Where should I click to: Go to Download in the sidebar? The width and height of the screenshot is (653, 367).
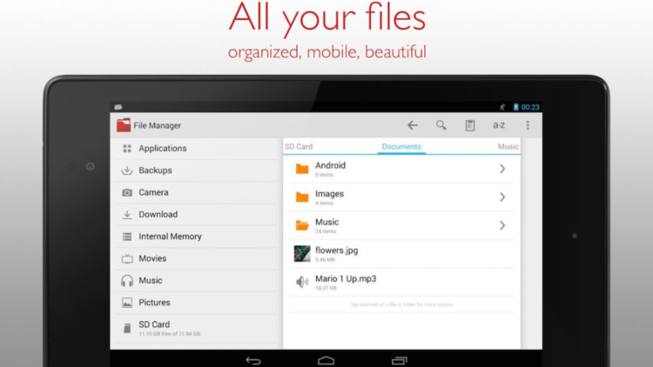(x=158, y=215)
